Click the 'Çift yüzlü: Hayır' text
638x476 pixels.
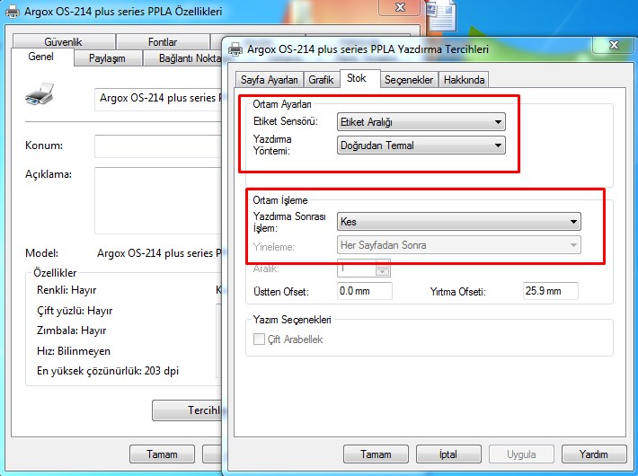(x=75, y=311)
